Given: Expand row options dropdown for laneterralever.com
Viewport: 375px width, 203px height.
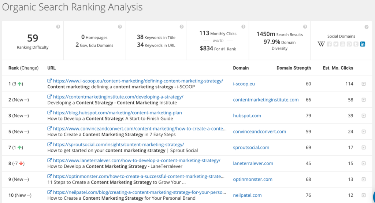Looking at the screenshot, I should [364, 163].
